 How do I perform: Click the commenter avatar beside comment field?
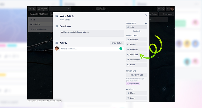(57, 49)
